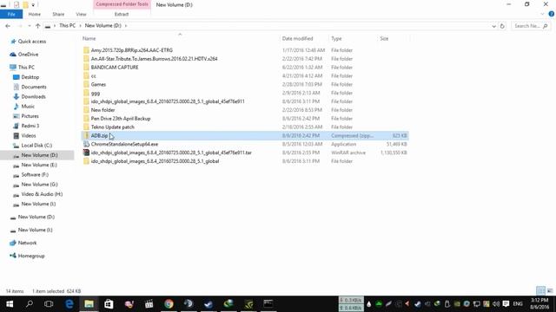Select the '999' folder name
556x312 pixels.
[x=95, y=94]
